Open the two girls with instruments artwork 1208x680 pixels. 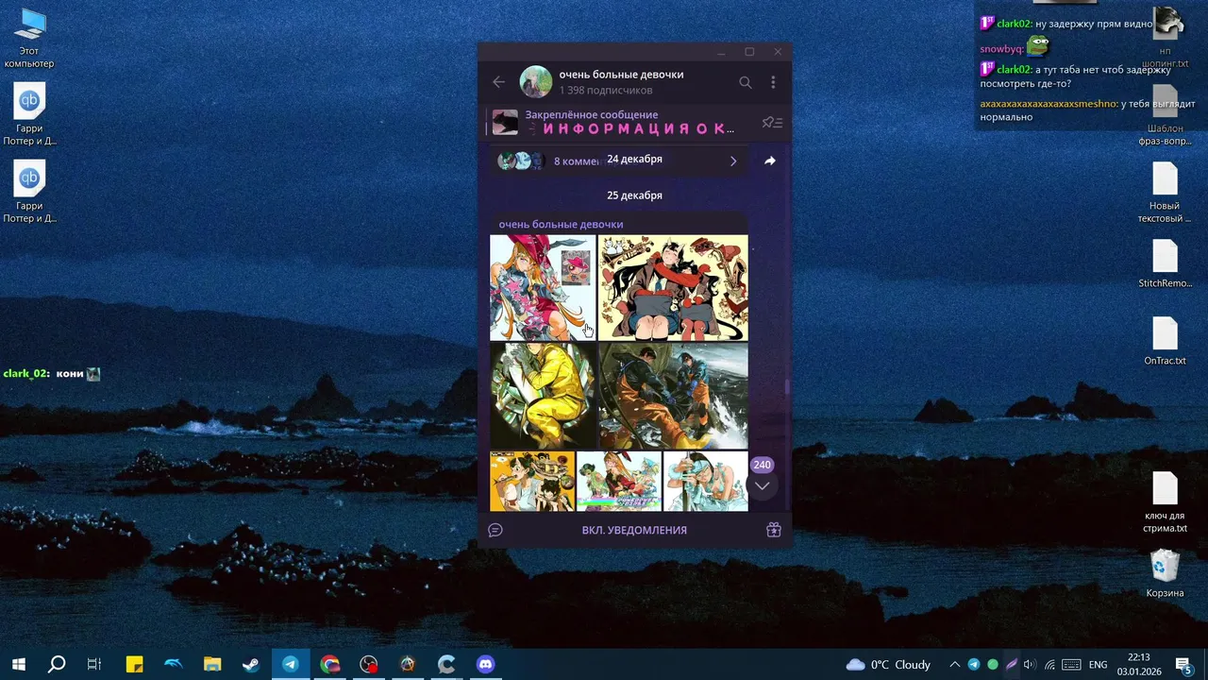(673, 287)
